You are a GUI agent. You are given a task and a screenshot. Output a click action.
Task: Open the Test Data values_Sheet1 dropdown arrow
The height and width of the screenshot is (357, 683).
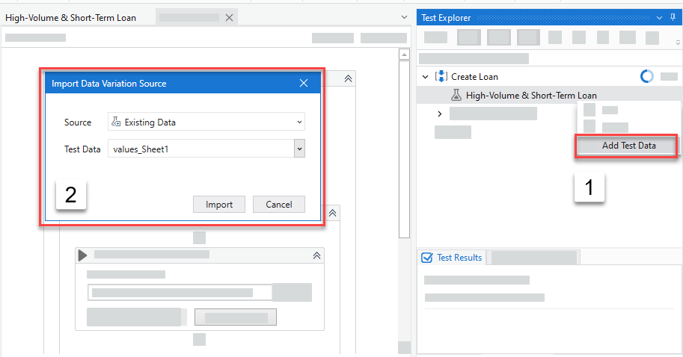coord(299,149)
